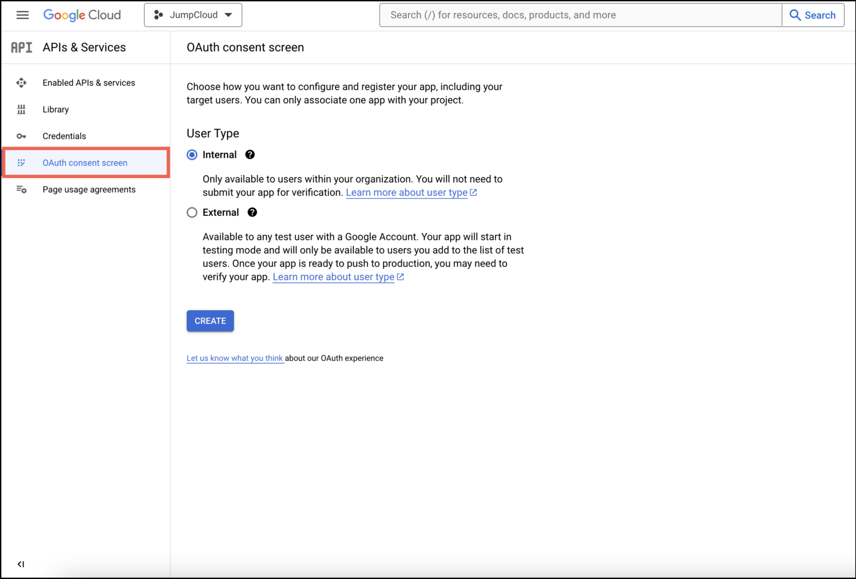
Task: Open the Internal user type help tooltip
Action: click(x=250, y=155)
